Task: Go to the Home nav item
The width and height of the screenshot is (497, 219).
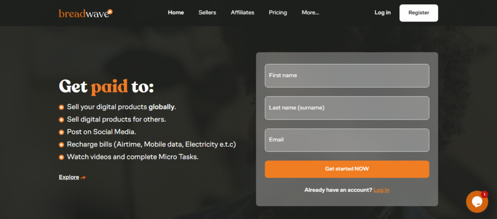Action: click(x=176, y=13)
